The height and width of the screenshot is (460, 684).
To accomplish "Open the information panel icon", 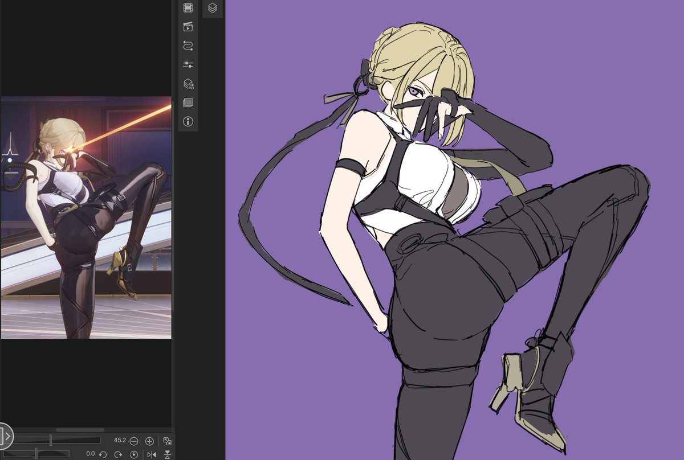I will (188, 122).
